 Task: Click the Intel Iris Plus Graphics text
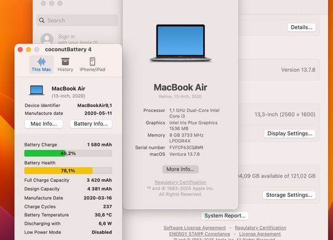pyautogui.click(x=193, y=126)
